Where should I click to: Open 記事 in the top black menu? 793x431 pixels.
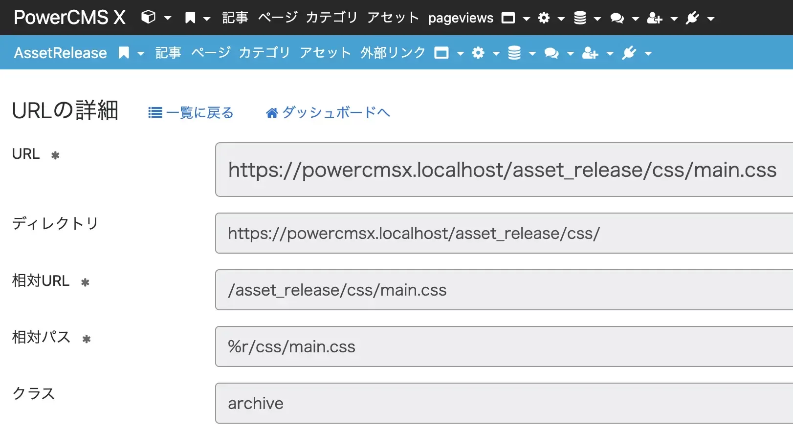235,18
